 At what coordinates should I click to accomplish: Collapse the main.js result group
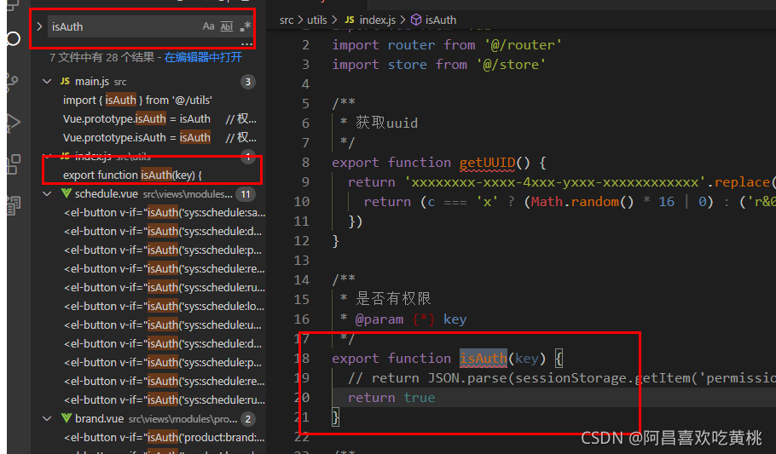[47, 81]
